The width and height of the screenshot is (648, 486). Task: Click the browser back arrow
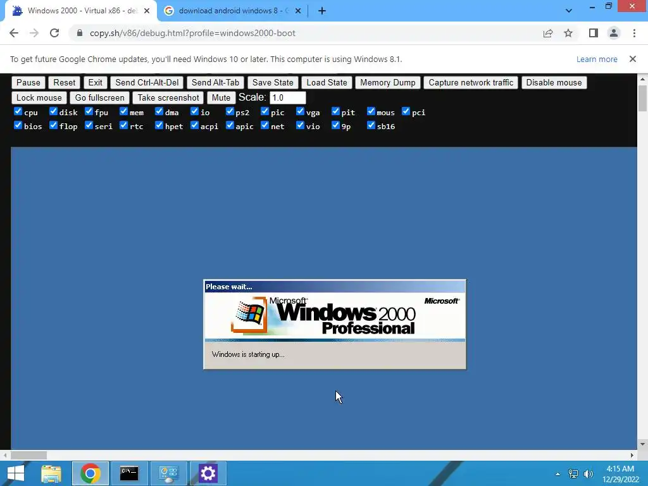(14, 33)
